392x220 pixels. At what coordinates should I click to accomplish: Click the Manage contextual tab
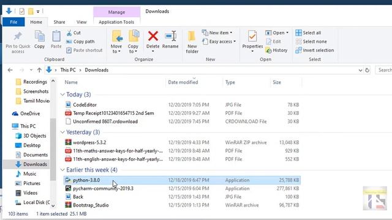[116, 12]
